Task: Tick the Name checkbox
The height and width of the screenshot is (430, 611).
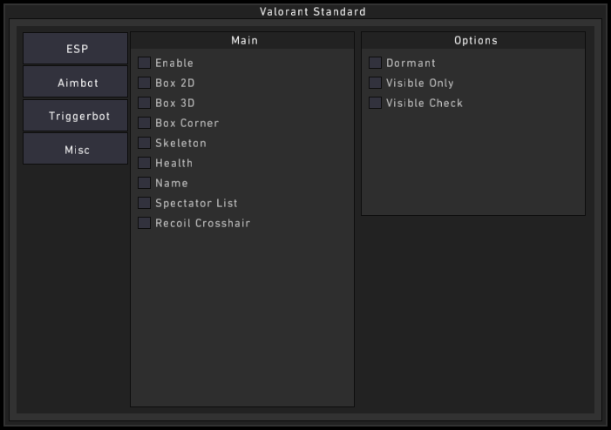Action: (145, 183)
